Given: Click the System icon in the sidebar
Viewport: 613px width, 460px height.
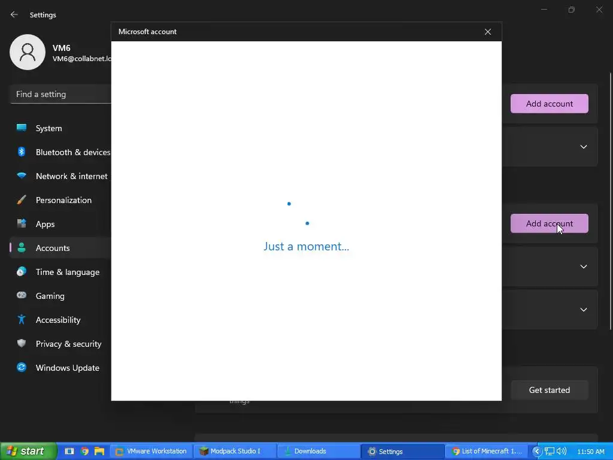Looking at the screenshot, I should coord(22,128).
